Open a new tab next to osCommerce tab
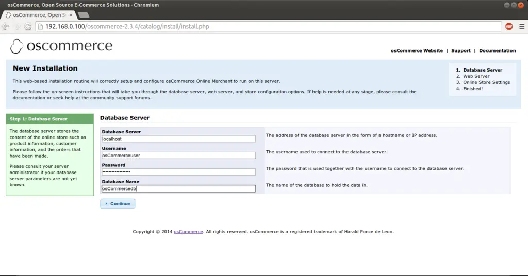Screen dimensions: 528x276 click(x=83, y=15)
